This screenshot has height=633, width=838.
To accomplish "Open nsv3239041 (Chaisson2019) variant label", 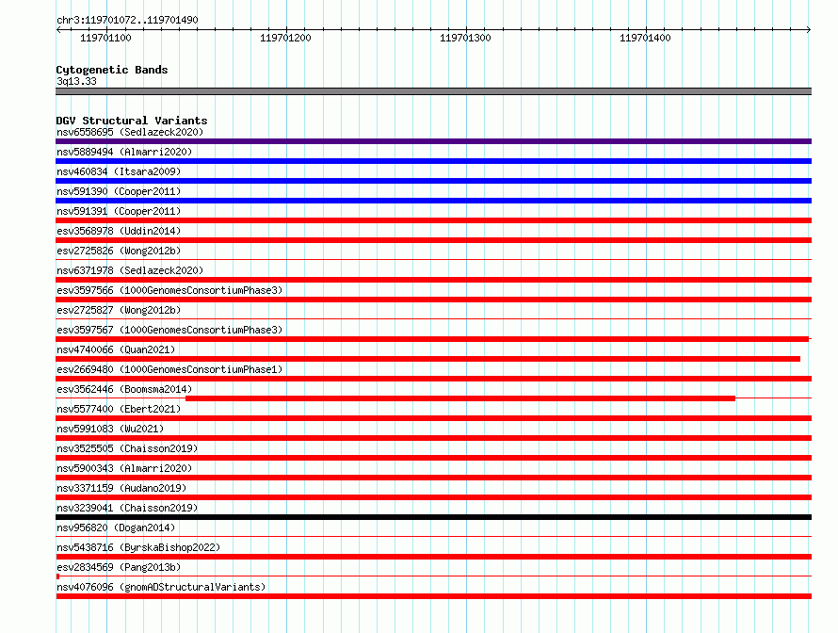I will click(127, 508).
